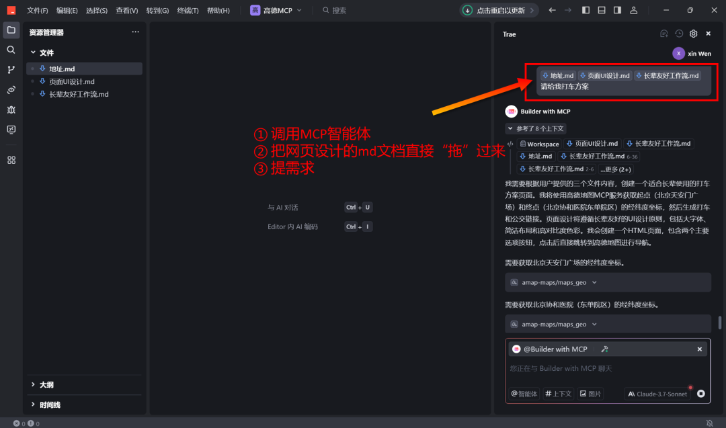Close the Trae chat panel
The width and height of the screenshot is (726, 428).
[x=709, y=34]
